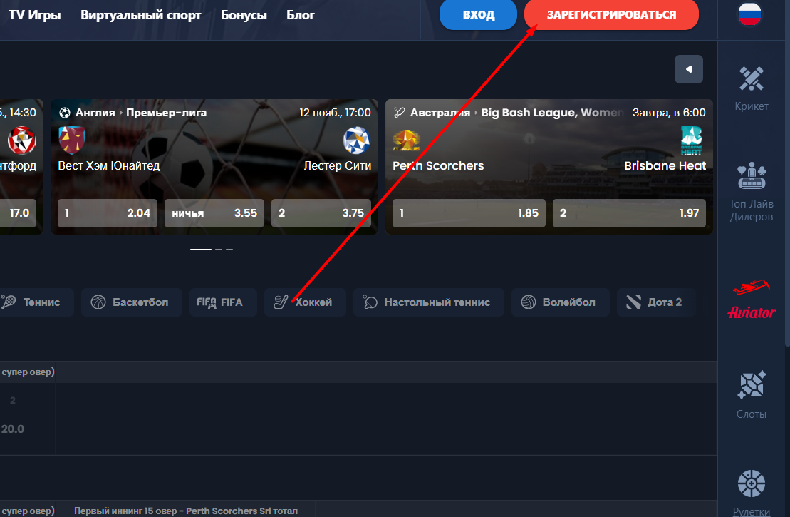This screenshot has height=517, width=790.
Task: Open the TV Игры menu
Action: (34, 15)
